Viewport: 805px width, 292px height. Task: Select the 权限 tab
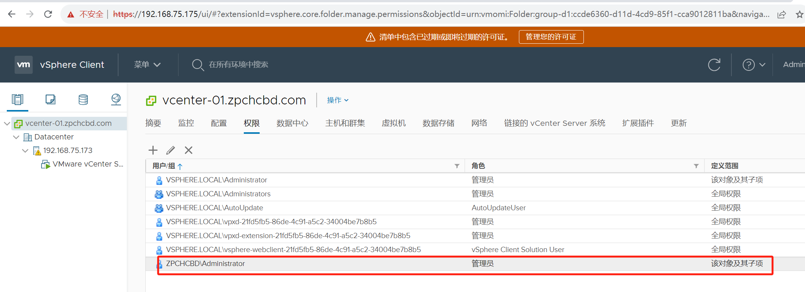coord(252,123)
